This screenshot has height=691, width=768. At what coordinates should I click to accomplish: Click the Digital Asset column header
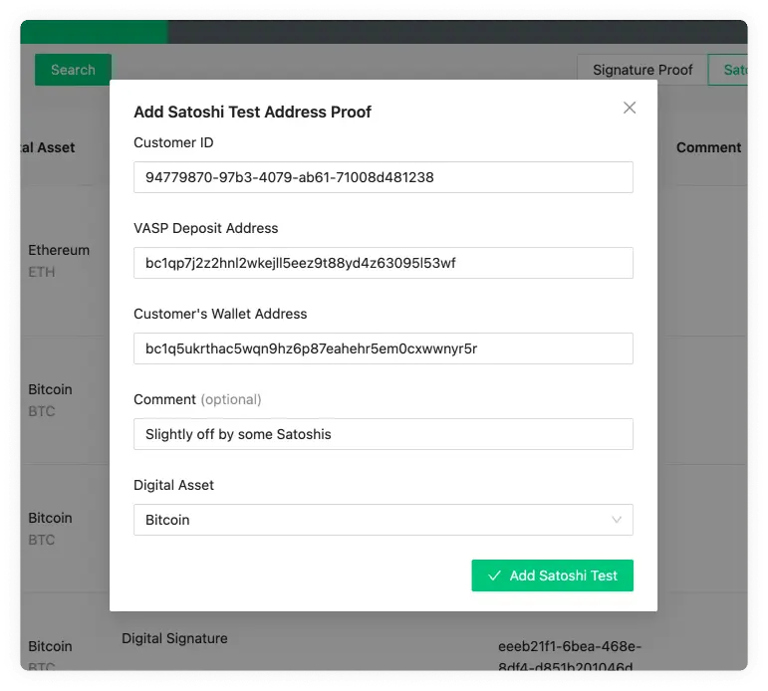(x=48, y=147)
